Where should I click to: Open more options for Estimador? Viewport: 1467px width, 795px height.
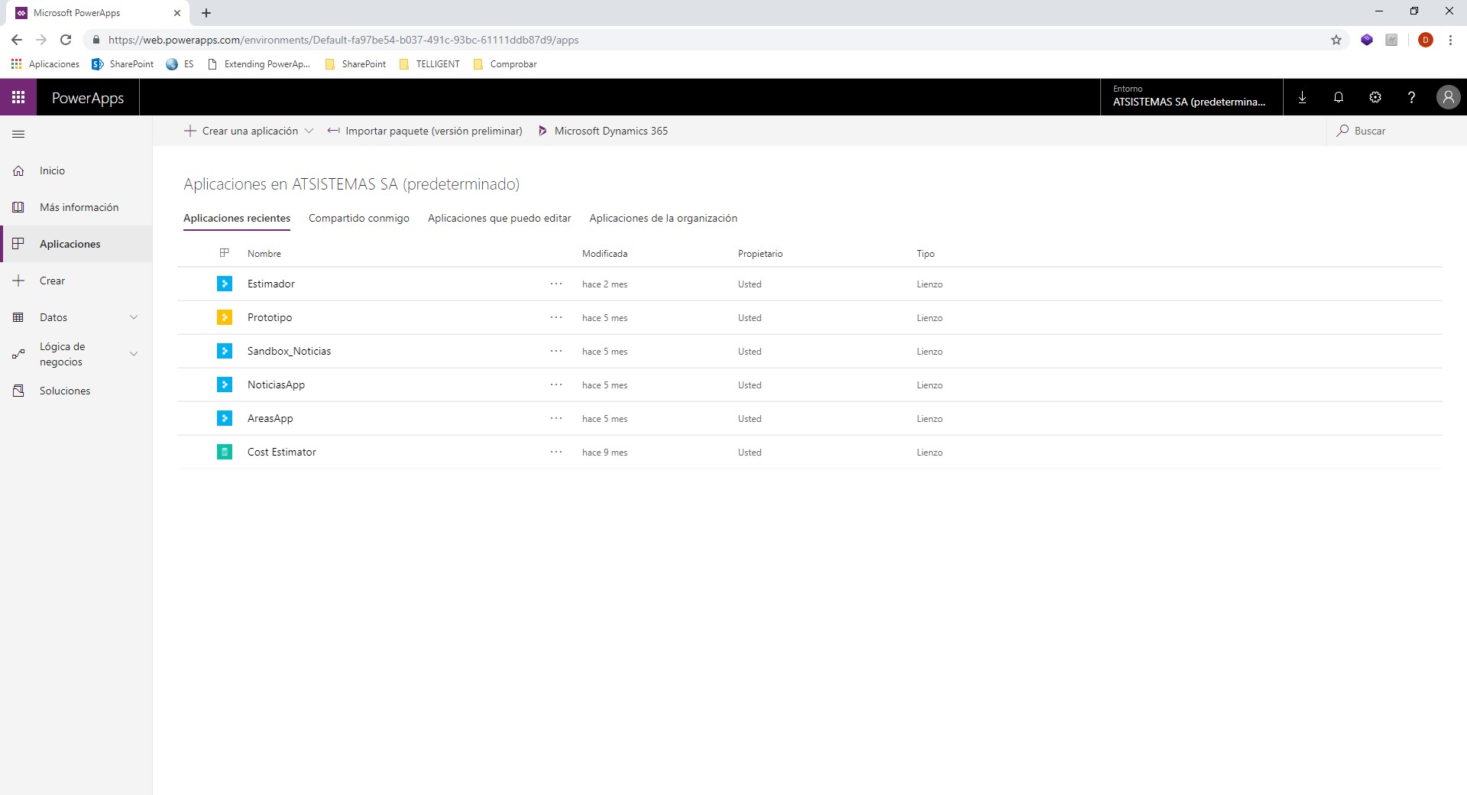coord(556,284)
